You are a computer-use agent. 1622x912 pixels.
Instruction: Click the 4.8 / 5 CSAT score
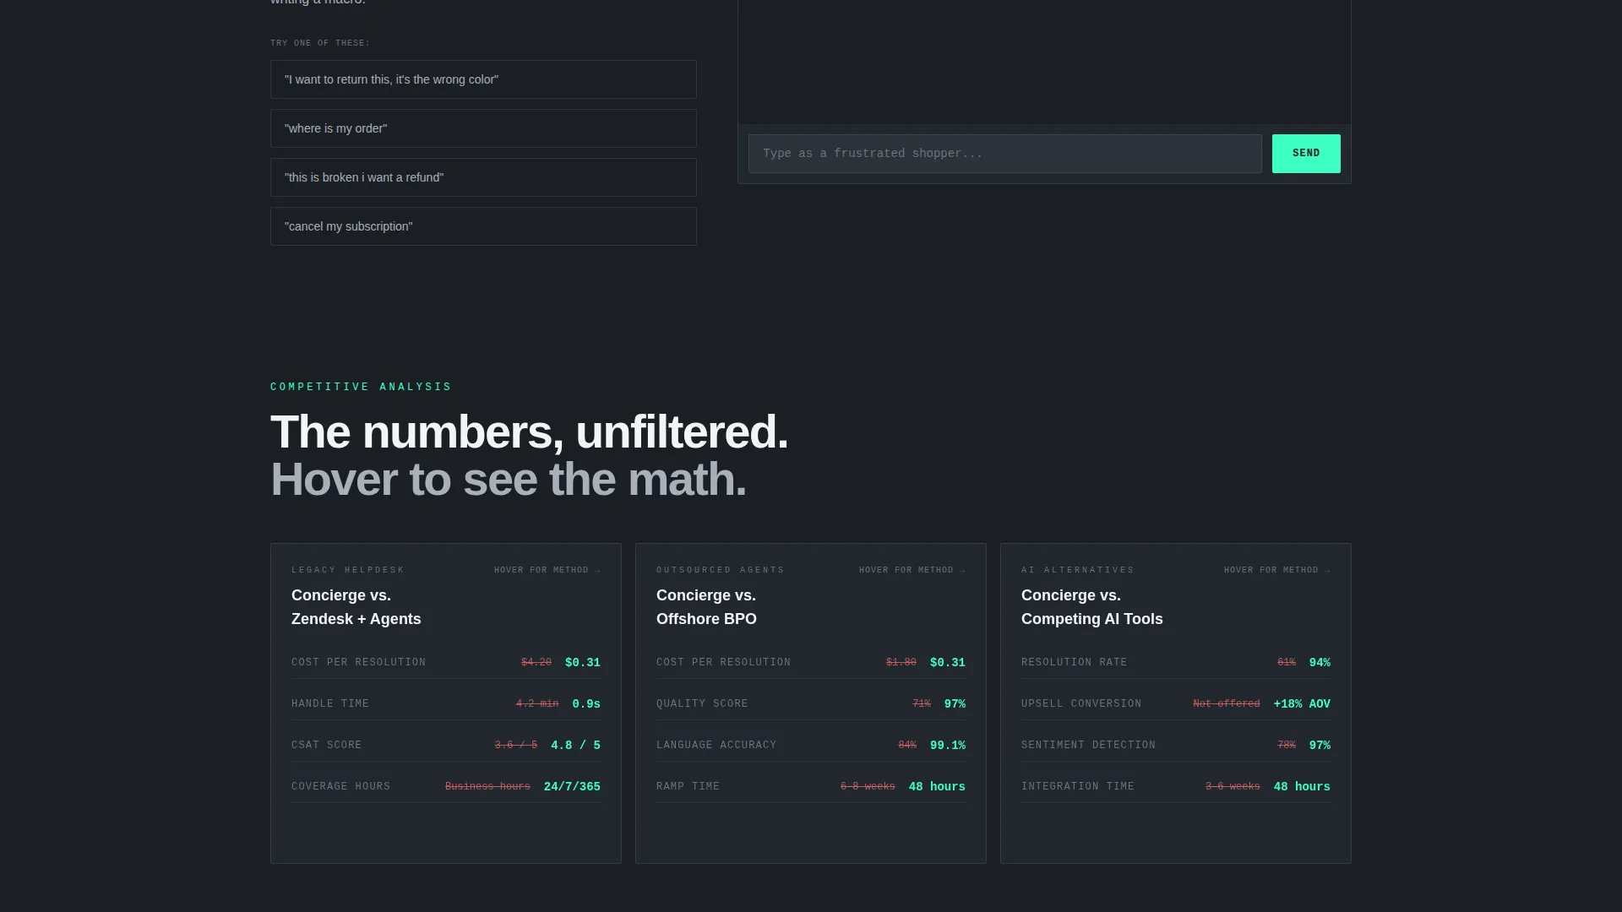click(575, 746)
